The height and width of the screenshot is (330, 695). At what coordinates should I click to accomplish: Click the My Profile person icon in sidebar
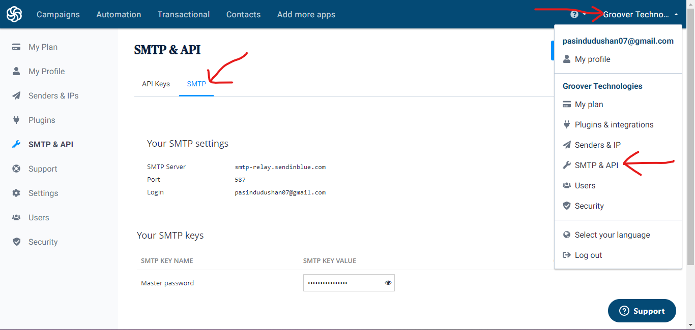coord(16,71)
